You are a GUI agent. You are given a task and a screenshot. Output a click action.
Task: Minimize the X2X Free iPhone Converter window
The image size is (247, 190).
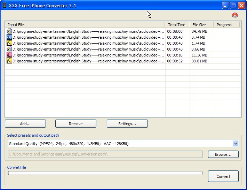pos(225,6)
